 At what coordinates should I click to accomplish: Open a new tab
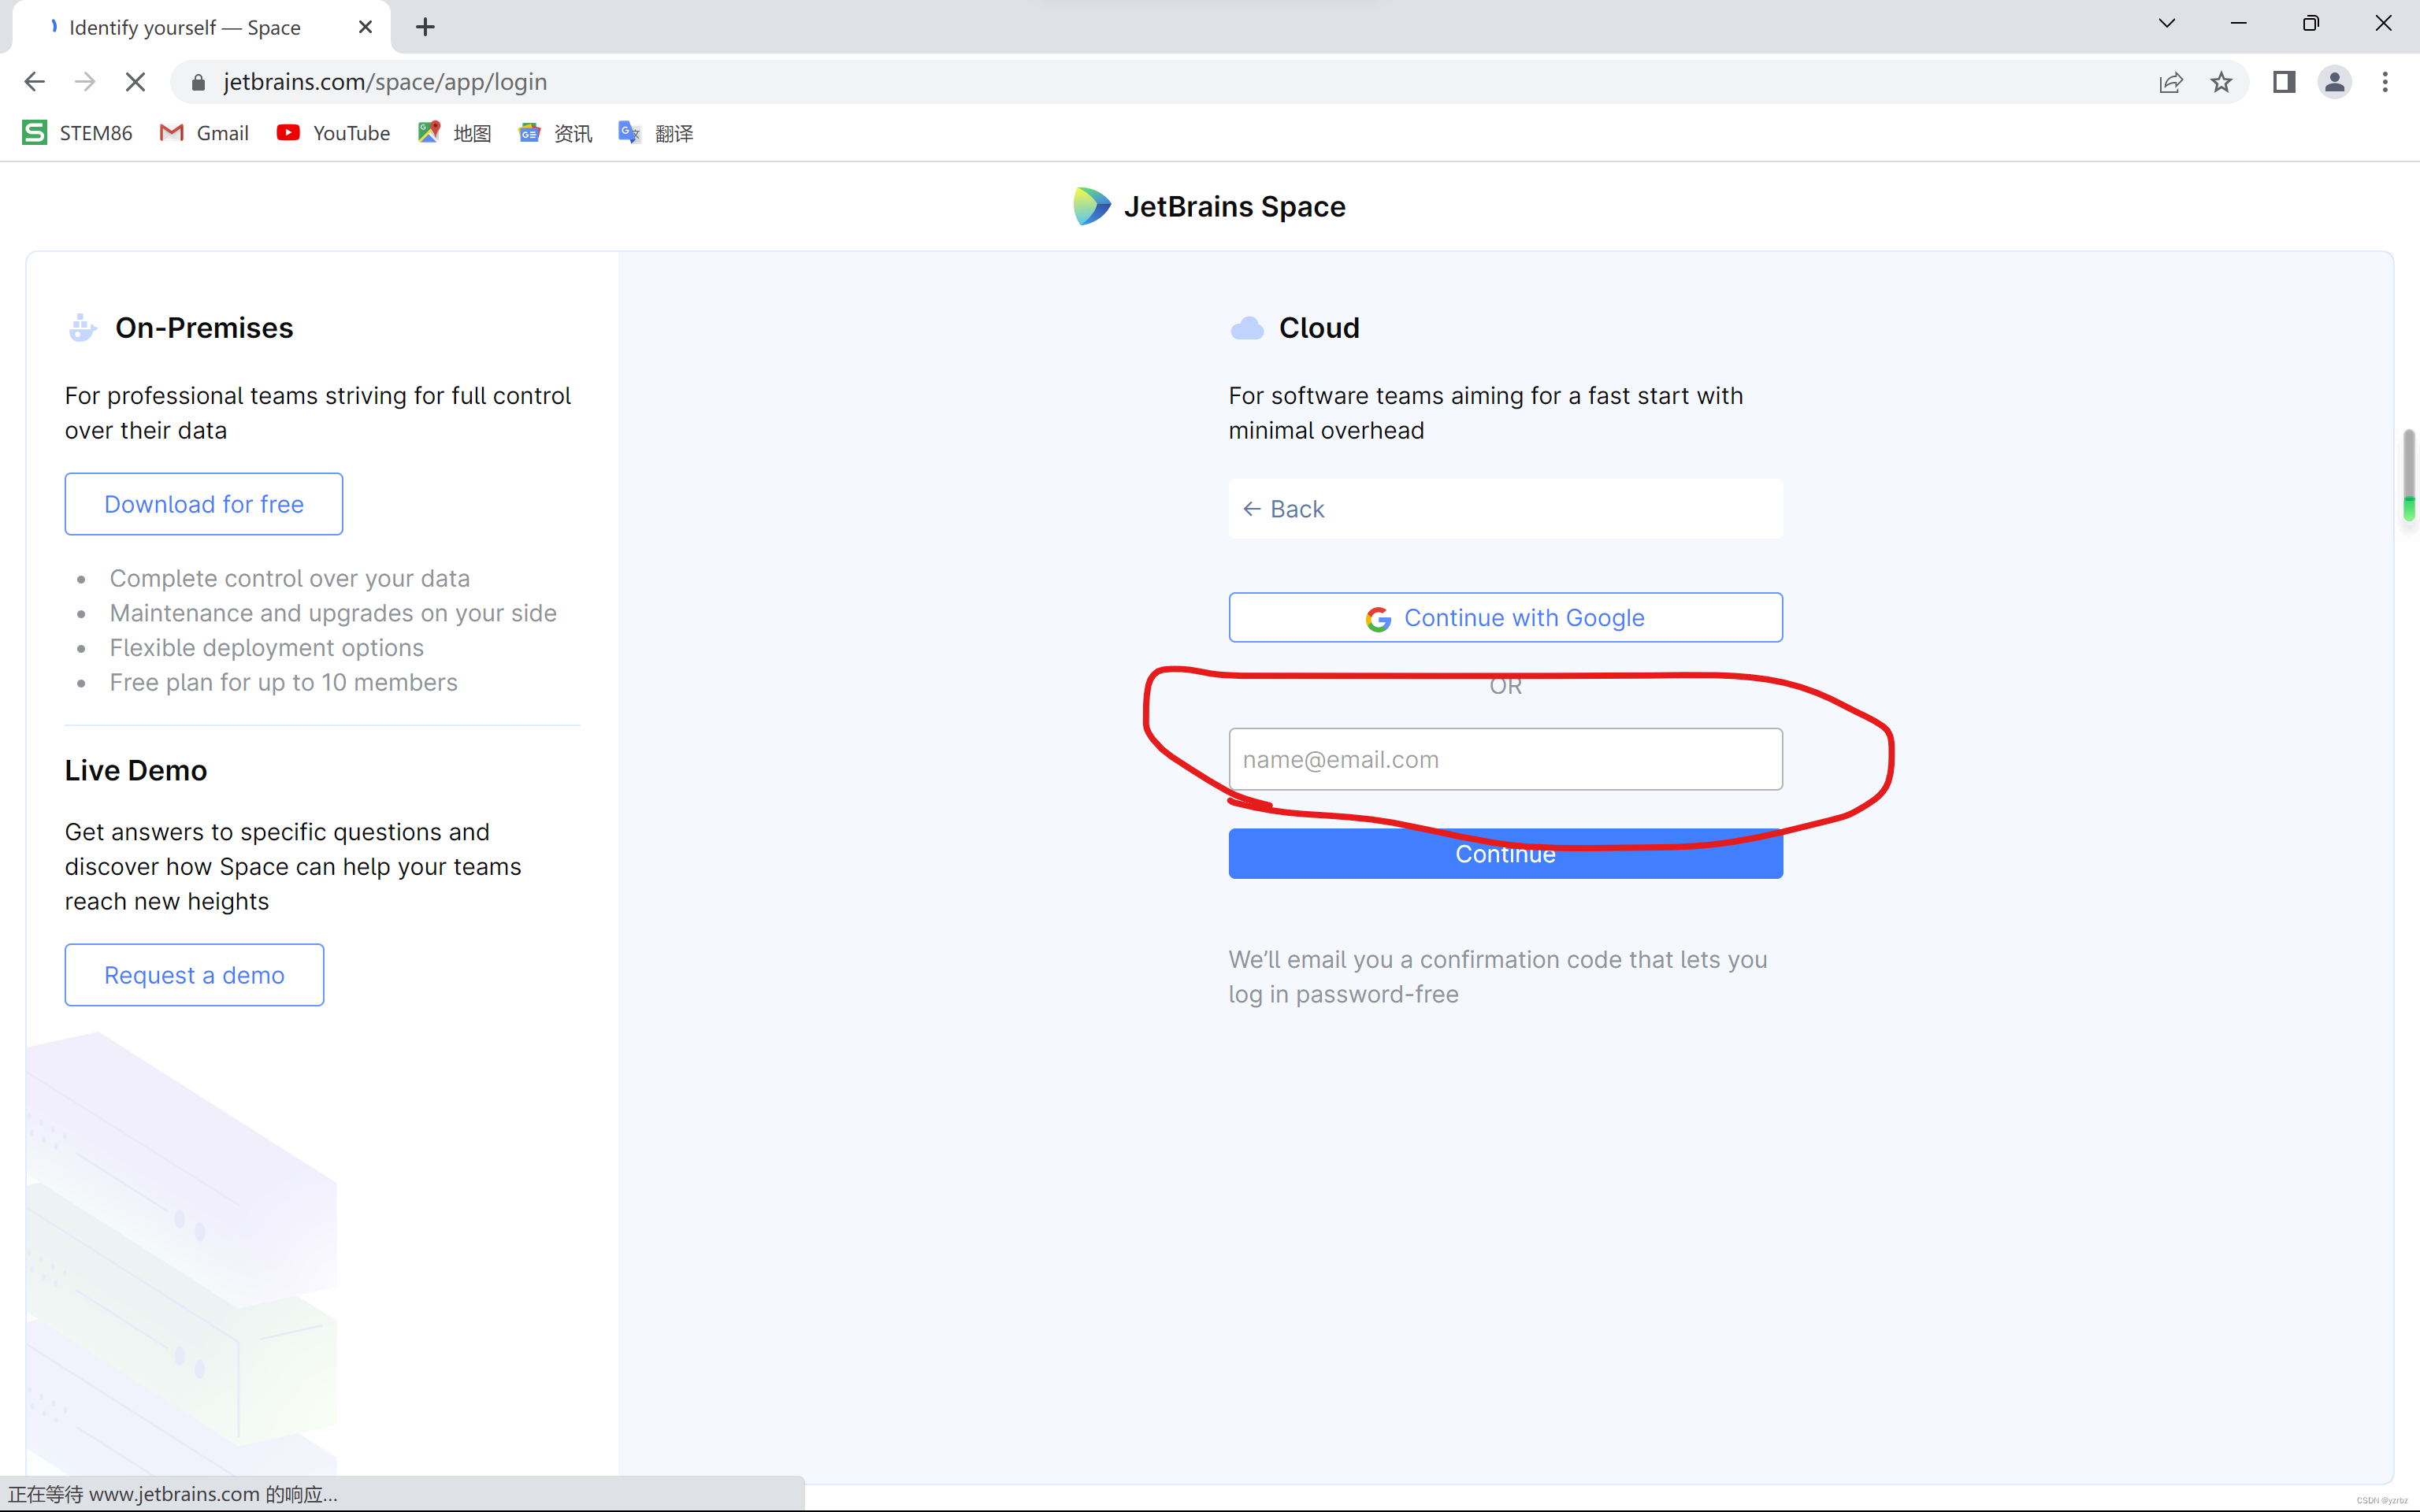pos(425,27)
